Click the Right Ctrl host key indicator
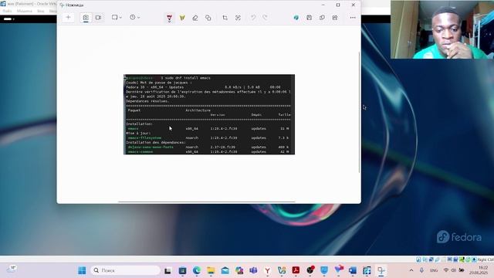494x278 pixels. (486, 259)
